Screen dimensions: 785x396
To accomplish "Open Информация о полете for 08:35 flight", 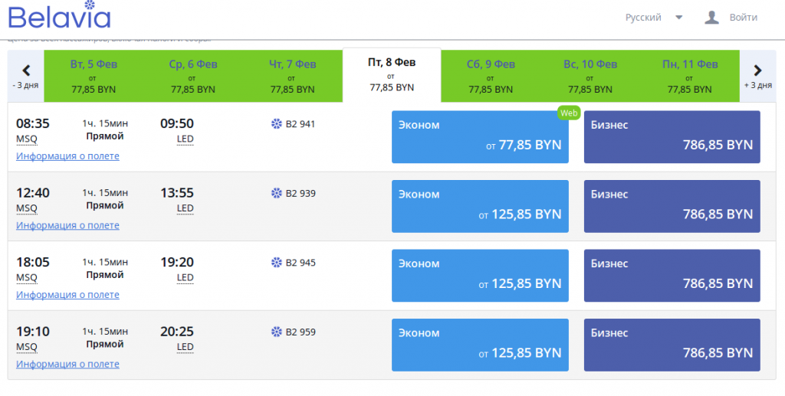I will (x=67, y=156).
